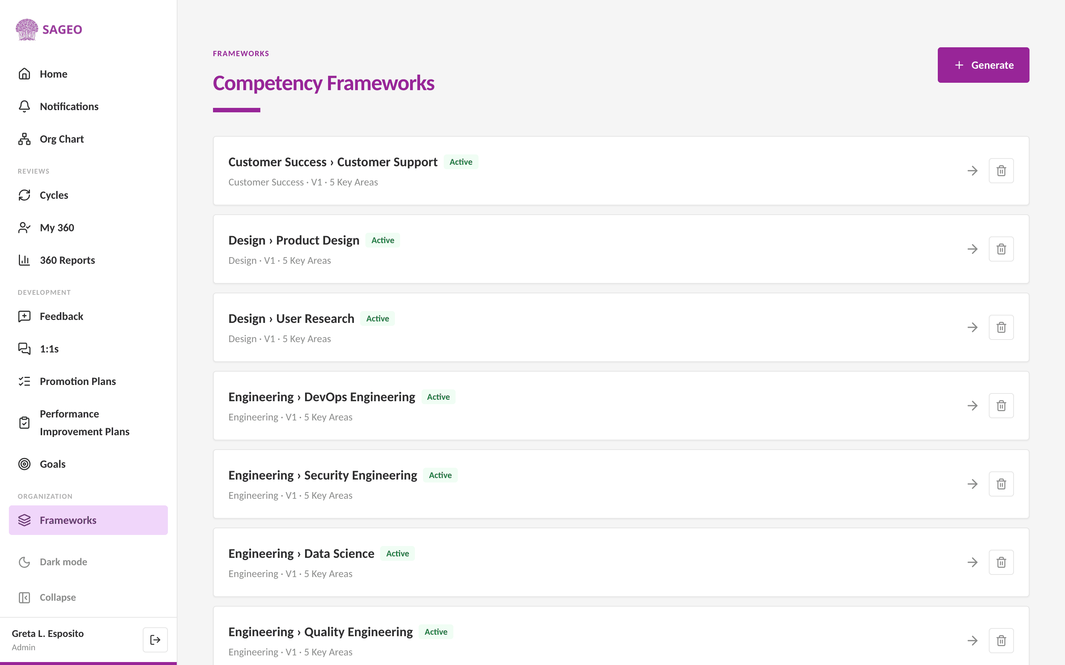View 360 Reports
Screen dimensions: 1065x665
88,260
